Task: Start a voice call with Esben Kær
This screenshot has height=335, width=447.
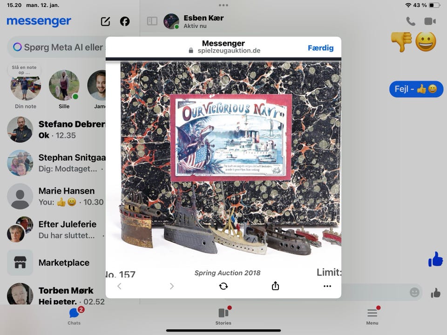Action: (x=411, y=21)
